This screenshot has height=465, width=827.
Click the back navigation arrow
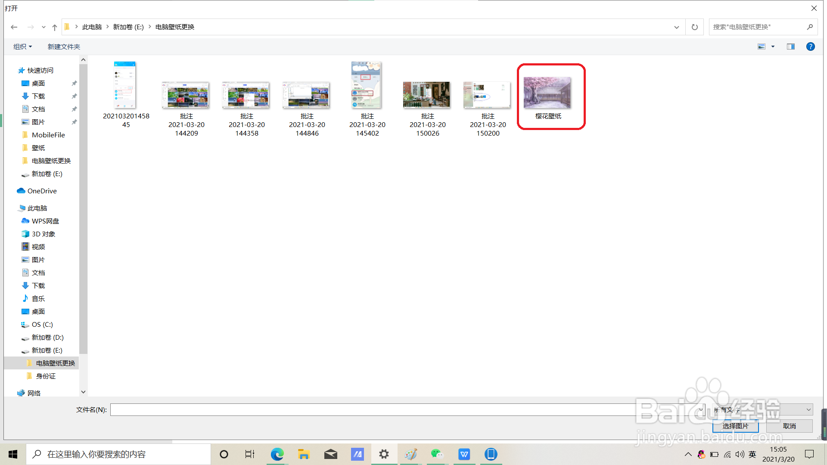pos(14,27)
